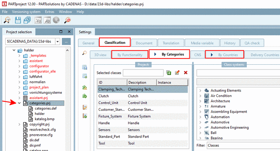Click the Save floppy disk icon

click(18, 20)
